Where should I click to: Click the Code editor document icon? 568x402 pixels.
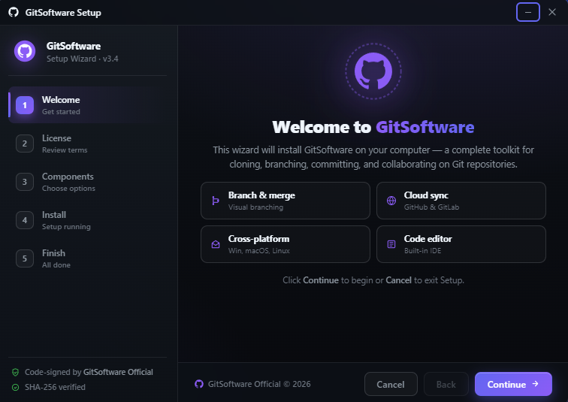tap(391, 244)
